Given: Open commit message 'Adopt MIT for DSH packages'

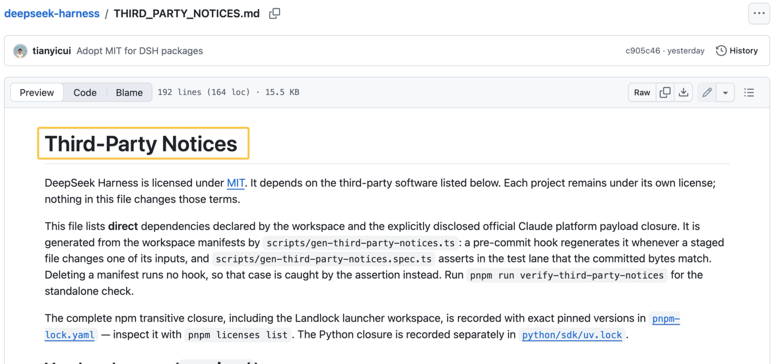Looking at the screenshot, I should click(x=140, y=51).
